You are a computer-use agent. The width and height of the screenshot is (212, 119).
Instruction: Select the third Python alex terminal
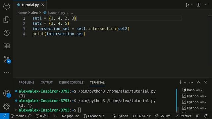pyautogui.click(x=194, y=108)
